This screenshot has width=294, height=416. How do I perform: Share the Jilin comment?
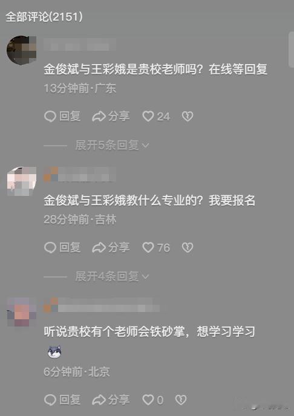[x=111, y=247]
